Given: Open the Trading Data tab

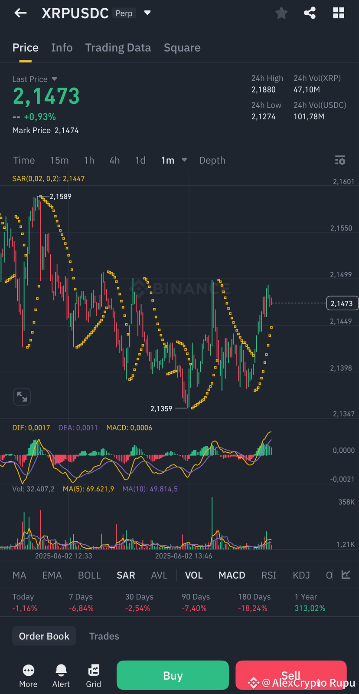Looking at the screenshot, I should click(118, 48).
